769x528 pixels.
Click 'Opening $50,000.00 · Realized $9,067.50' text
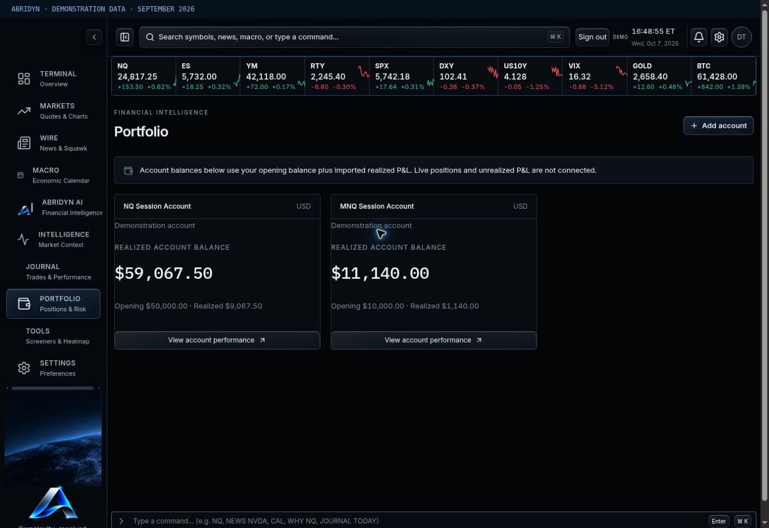click(189, 306)
